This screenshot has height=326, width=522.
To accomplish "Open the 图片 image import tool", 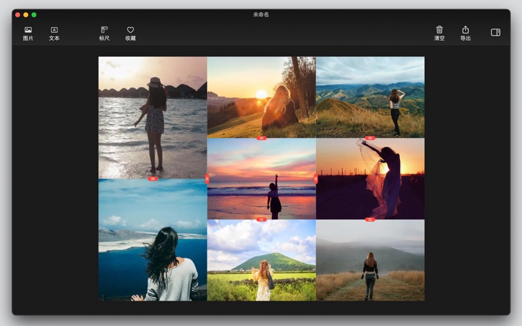I will tap(28, 34).
